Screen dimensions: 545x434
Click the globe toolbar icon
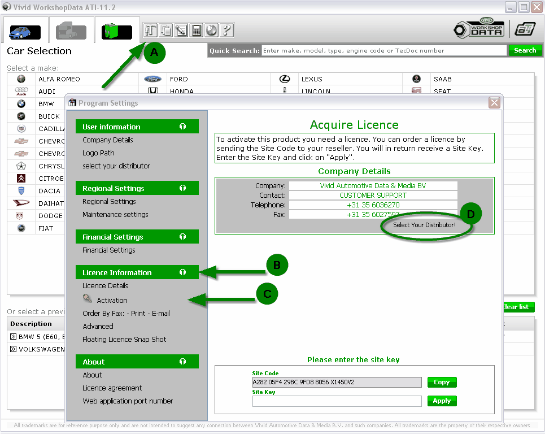[x=211, y=31]
